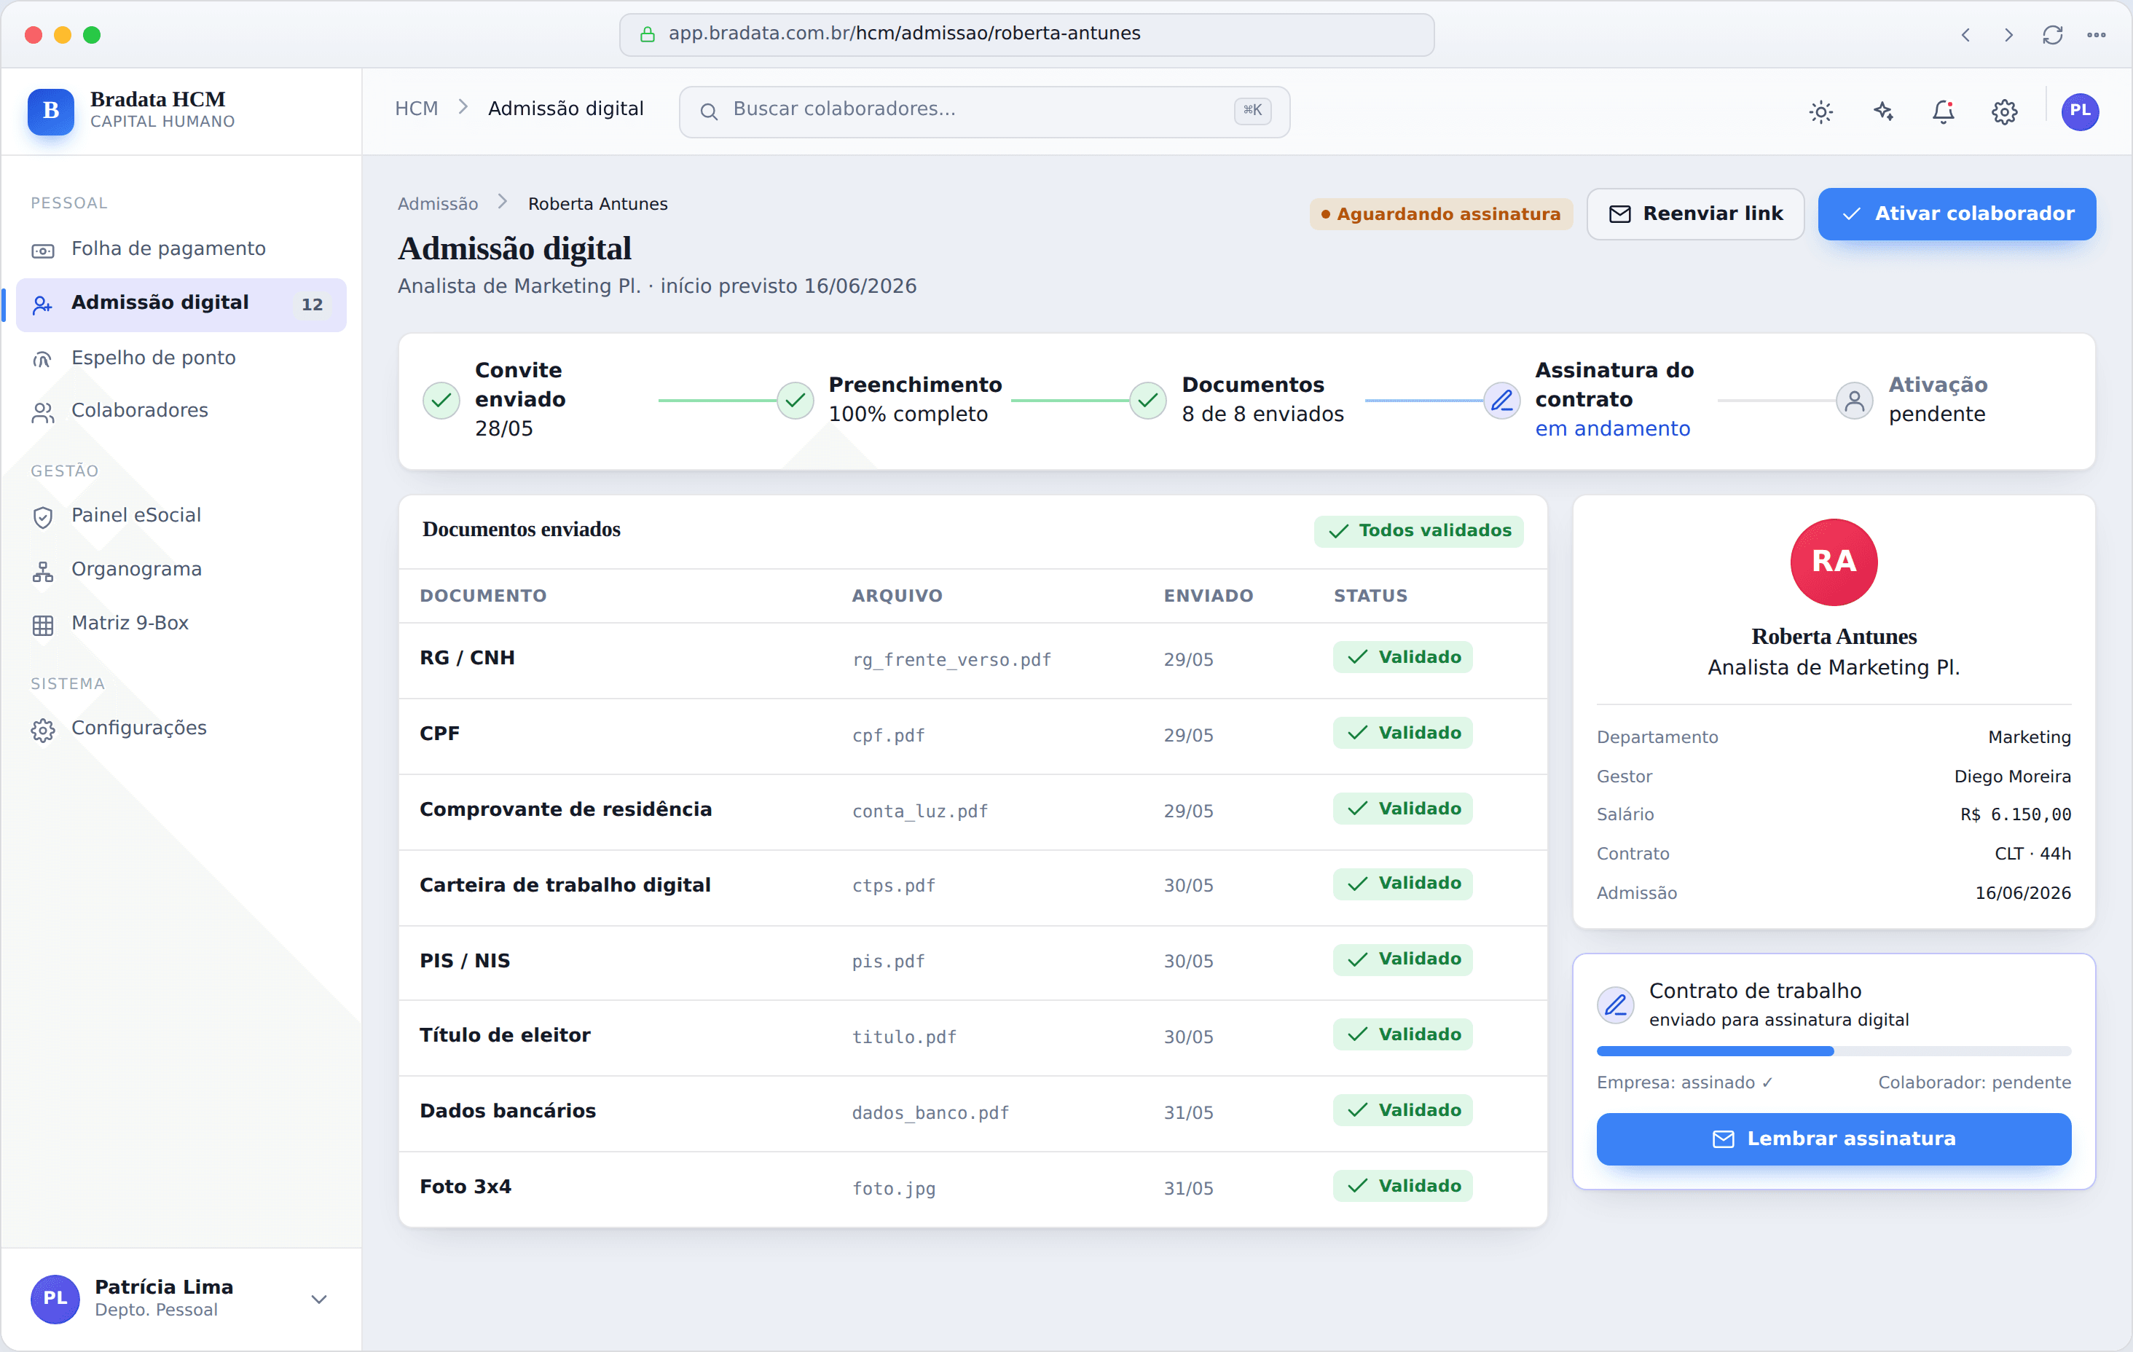Click the RA avatar of Roberta Antunes

click(1833, 562)
